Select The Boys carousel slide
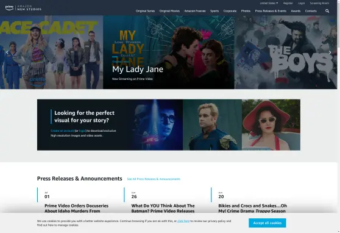This screenshot has width=340, height=233. click(x=286, y=52)
